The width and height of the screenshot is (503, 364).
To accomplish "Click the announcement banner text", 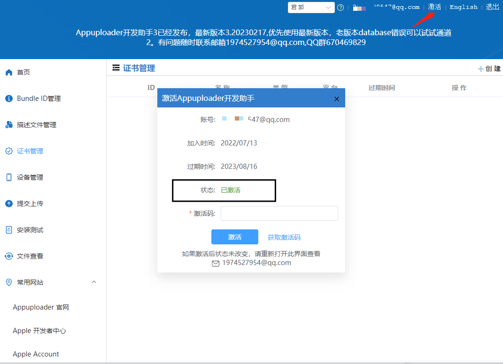I will [x=263, y=38].
